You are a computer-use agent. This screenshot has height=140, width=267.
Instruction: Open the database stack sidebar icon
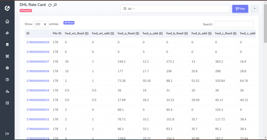click(x=7, y=45)
